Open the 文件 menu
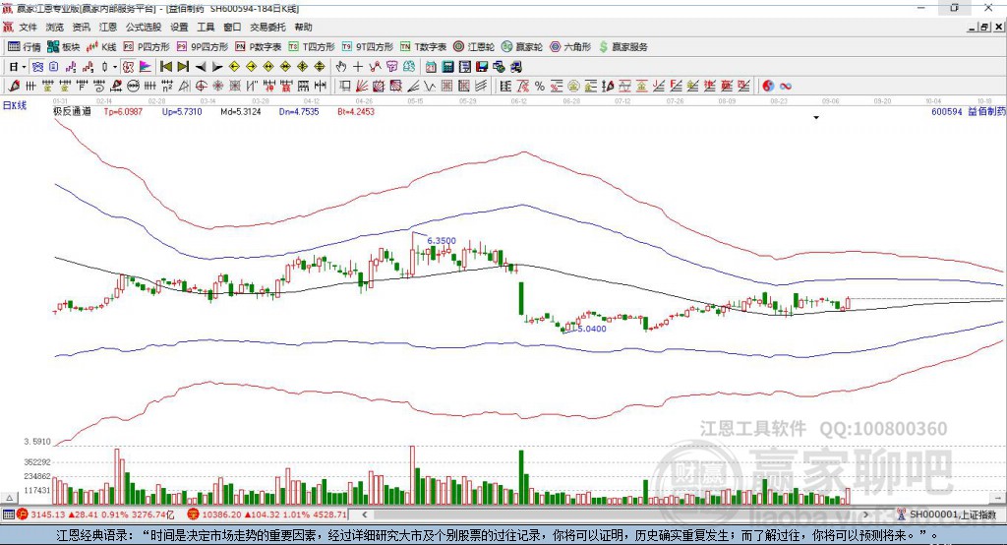Viewport: 1007px width, 545px height. [28, 27]
